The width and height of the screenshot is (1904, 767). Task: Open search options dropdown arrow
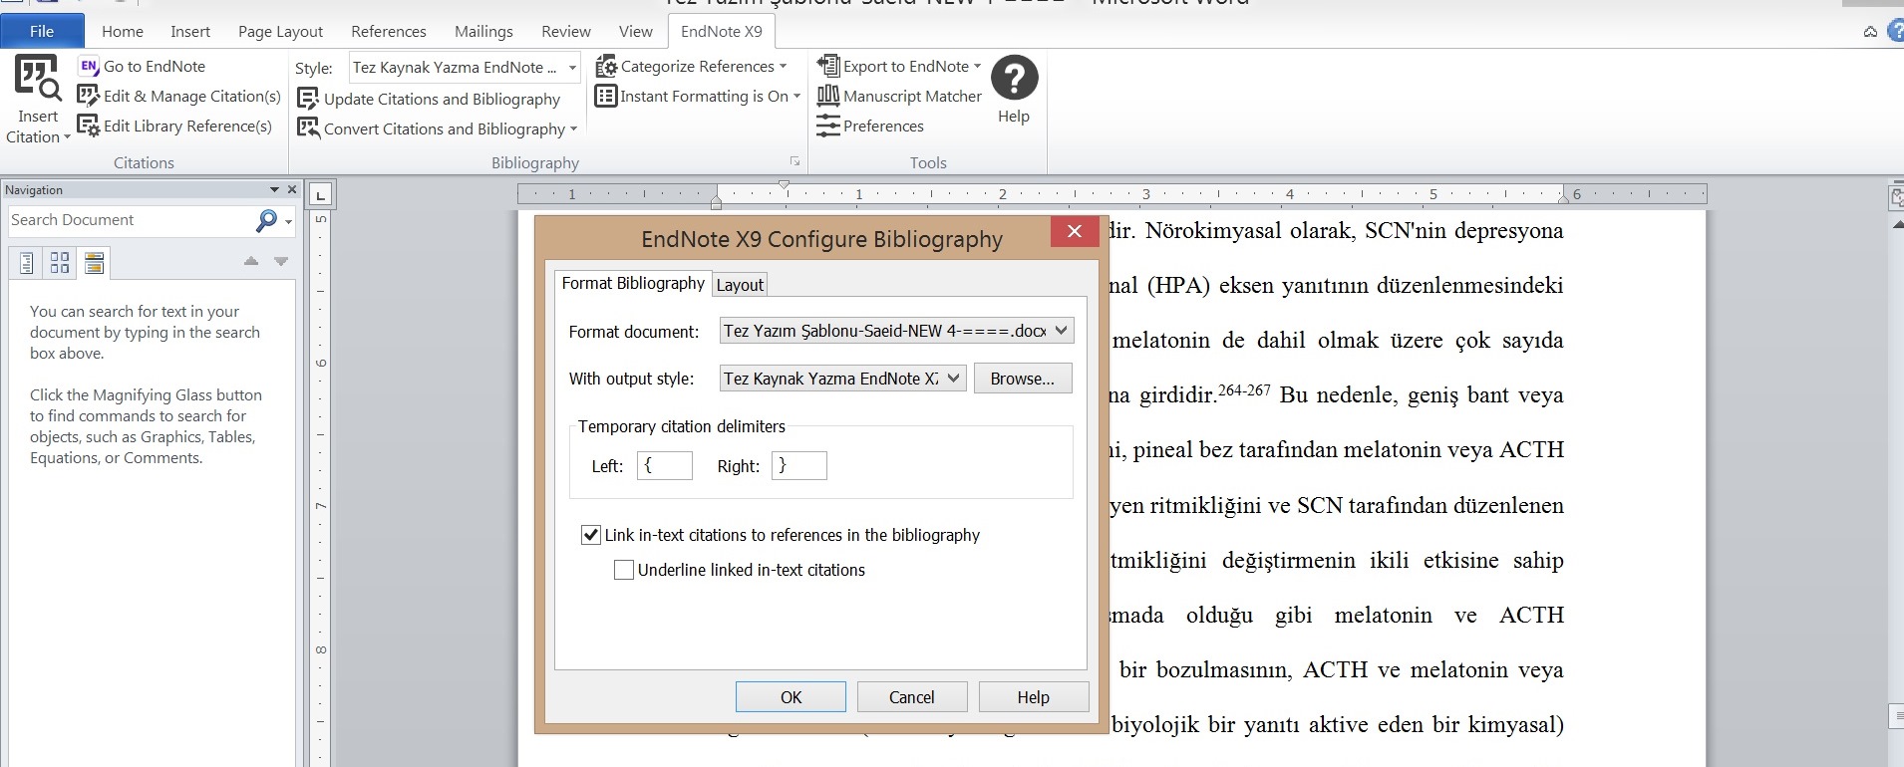tap(288, 222)
